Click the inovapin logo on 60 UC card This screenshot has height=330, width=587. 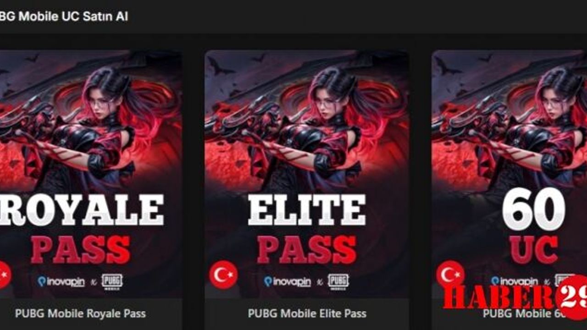514,280
